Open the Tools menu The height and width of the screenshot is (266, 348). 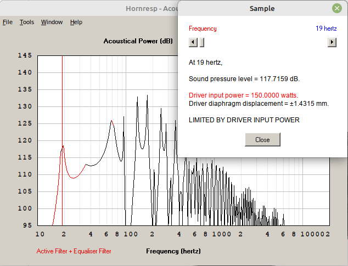click(x=27, y=22)
